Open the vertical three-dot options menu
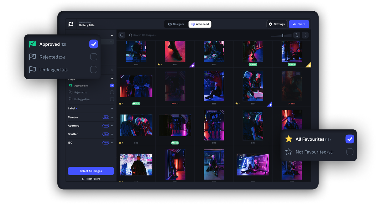 [x=305, y=35]
